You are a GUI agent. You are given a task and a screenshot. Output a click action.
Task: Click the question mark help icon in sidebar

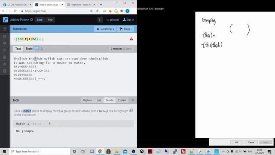pyautogui.click(x=5, y=71)
